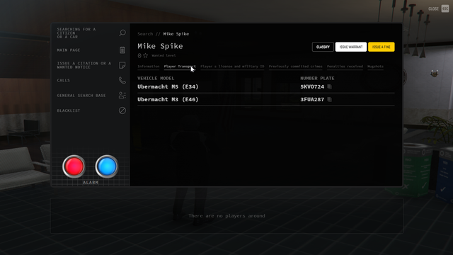453x255 pixels.
Task: Open Player's license and military ID tab
Action: 232,67
